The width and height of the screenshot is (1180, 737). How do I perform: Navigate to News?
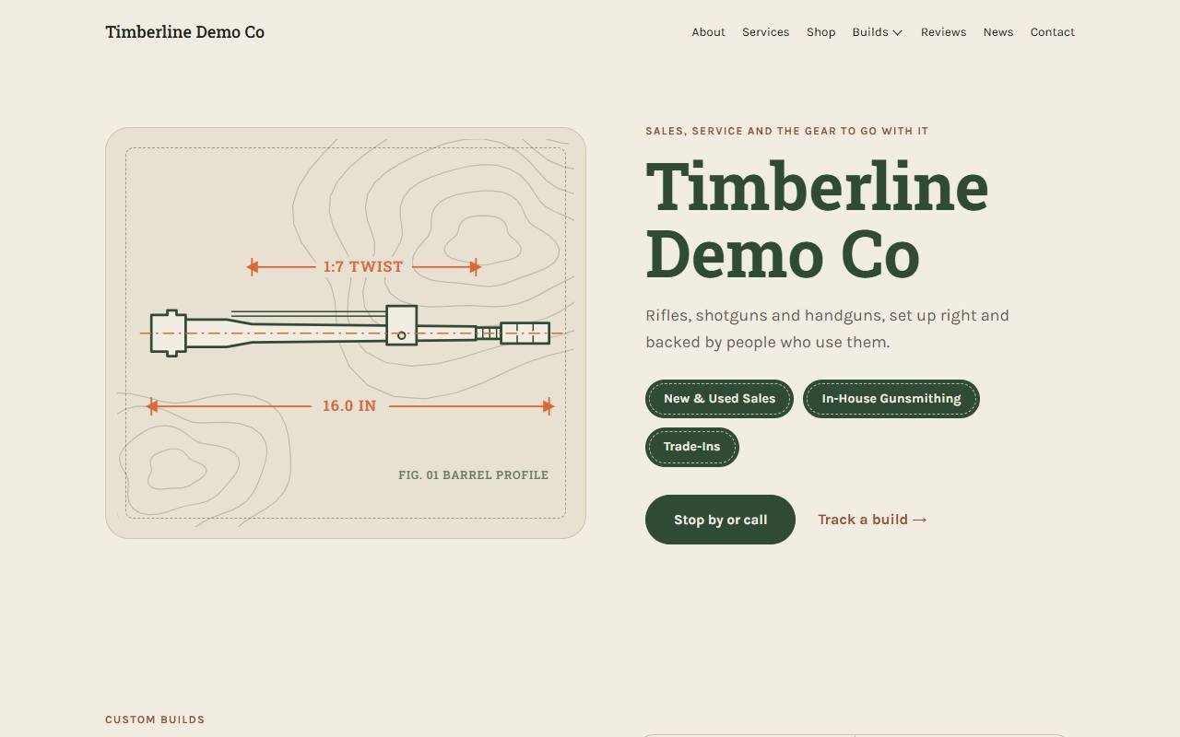point(997,32)
